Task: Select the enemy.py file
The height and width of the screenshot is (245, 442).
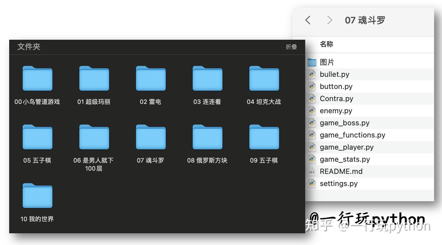Action: (336, 111)
